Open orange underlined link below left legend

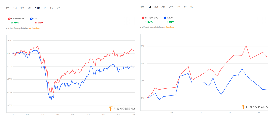pos(35,28)
